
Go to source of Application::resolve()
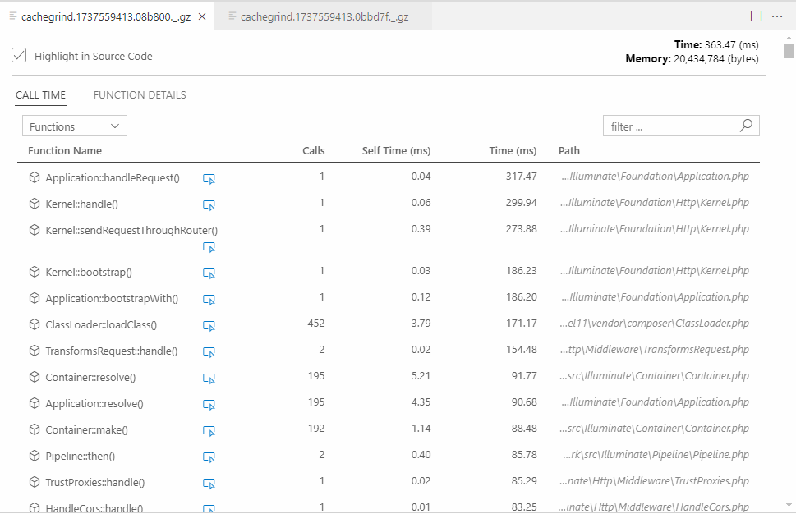[209, 405]
